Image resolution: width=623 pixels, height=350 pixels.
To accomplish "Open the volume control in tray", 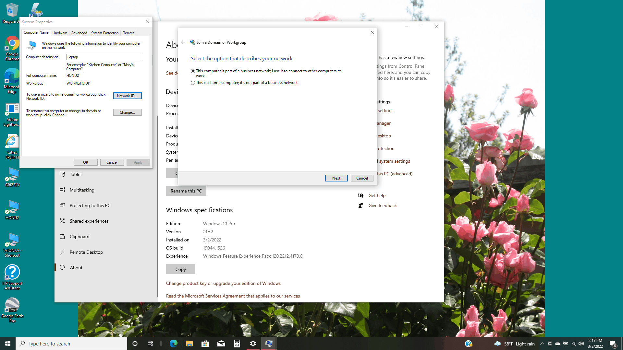I will point(581,344).
